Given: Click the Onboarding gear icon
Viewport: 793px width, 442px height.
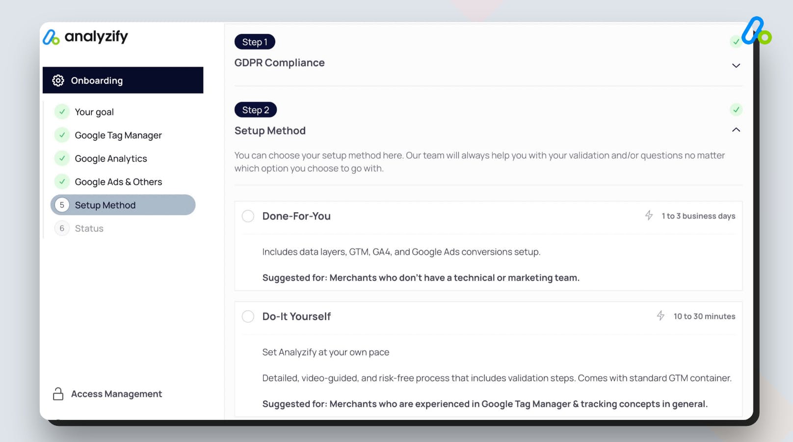Looking at the screenshot, I should 58,80.
